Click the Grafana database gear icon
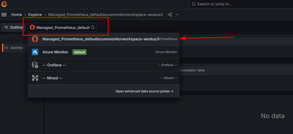293x134 pixels. tap(35, 65)
